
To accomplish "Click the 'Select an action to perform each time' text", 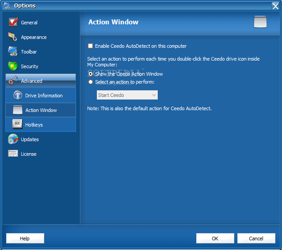I will click(x=173, y=62).
